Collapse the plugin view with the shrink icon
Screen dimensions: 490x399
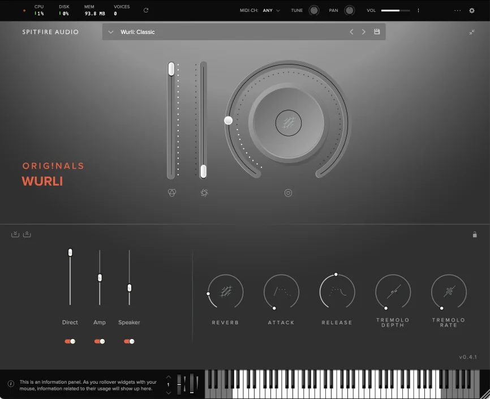pos(472,32)
